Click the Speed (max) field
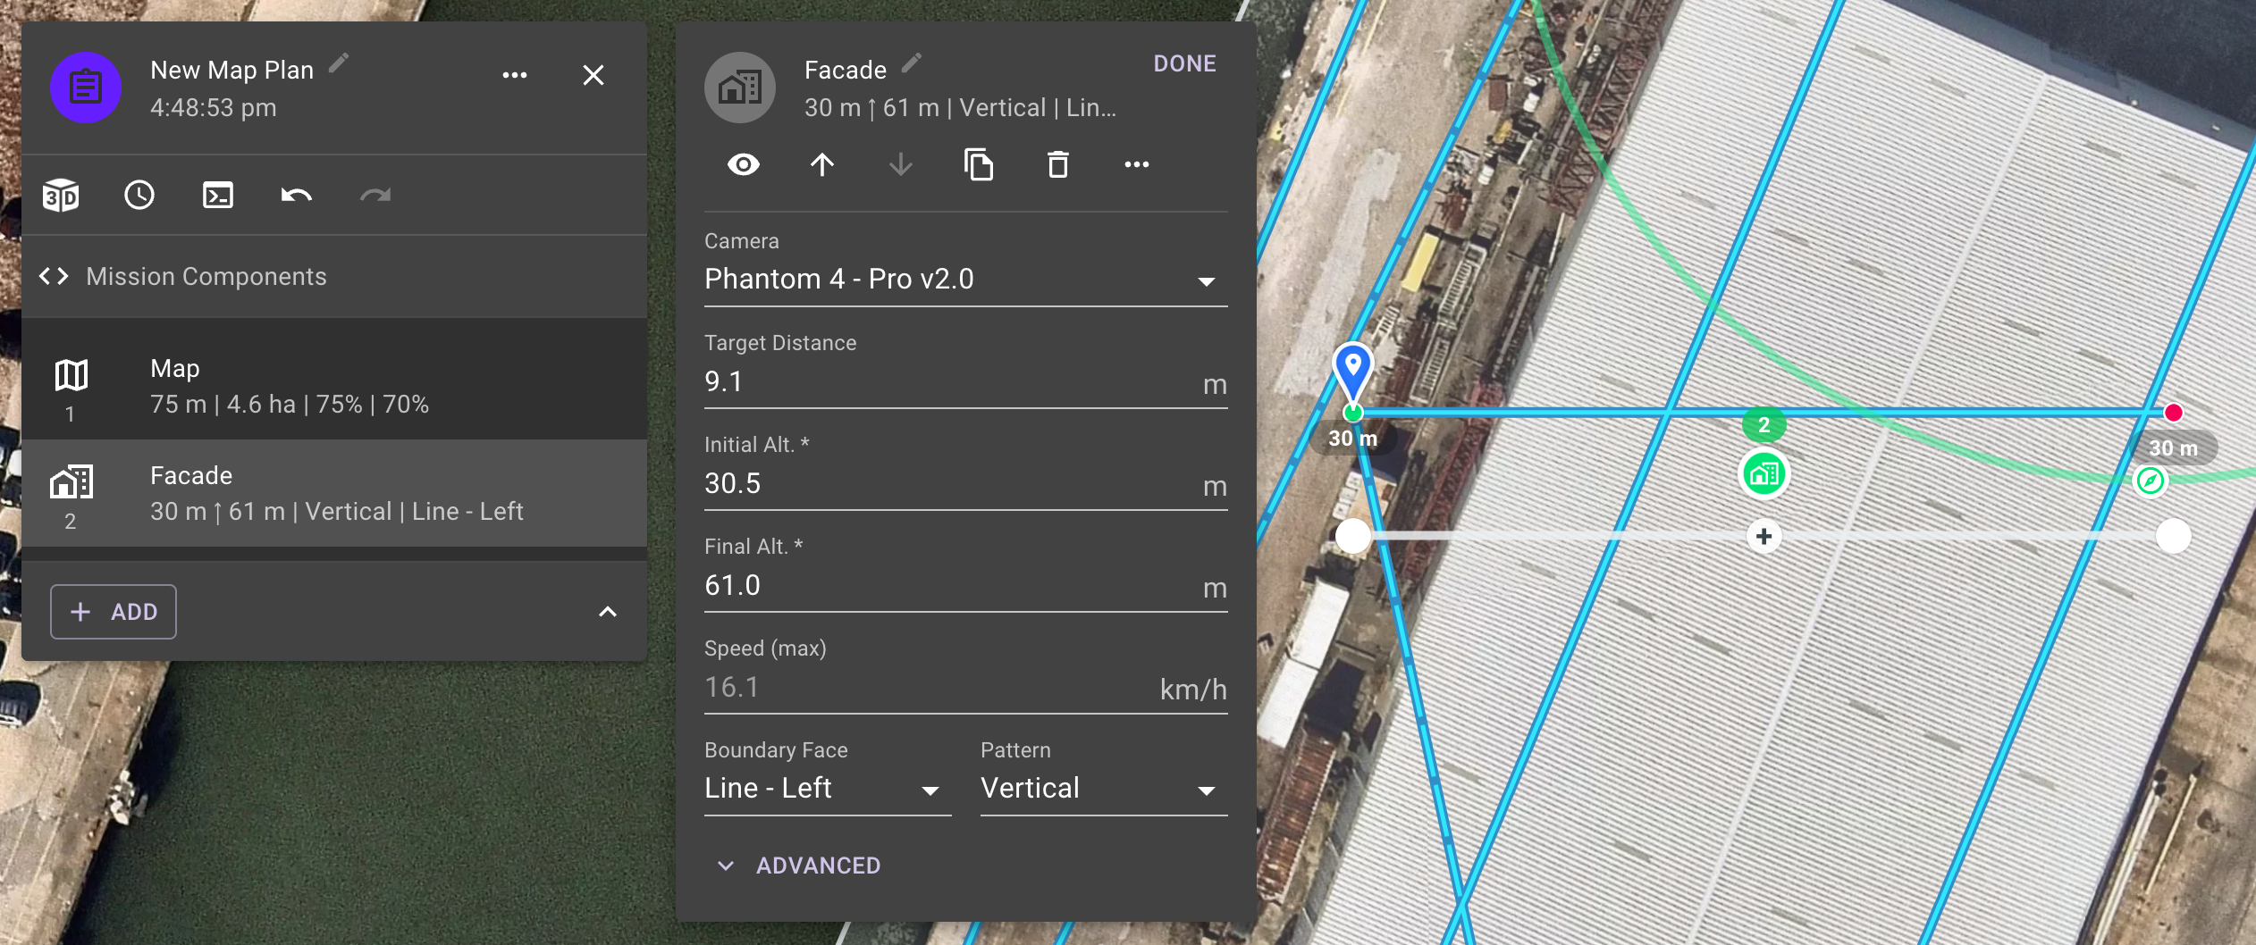The width and height of the screenshot is (2256, 945). [x=966, y=688]
